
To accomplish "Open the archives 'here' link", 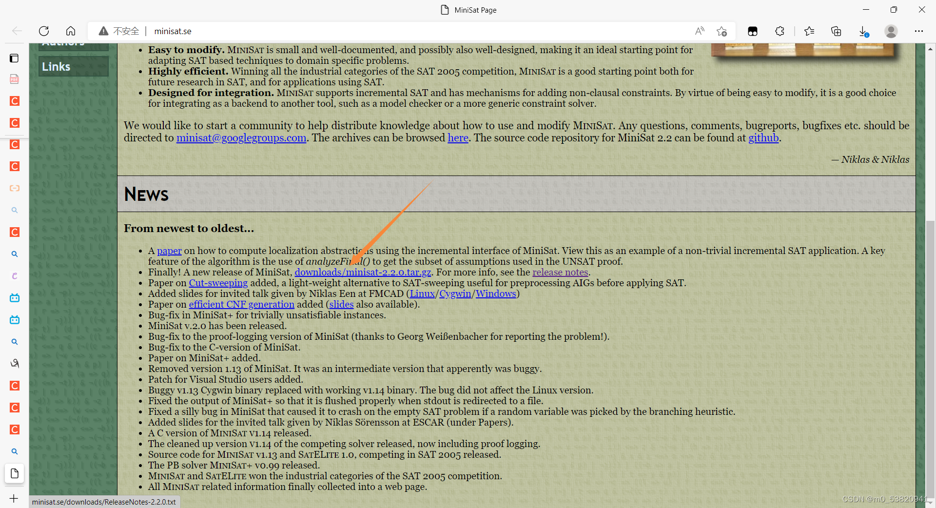I will pyautogui.click(x=458, y=138).
